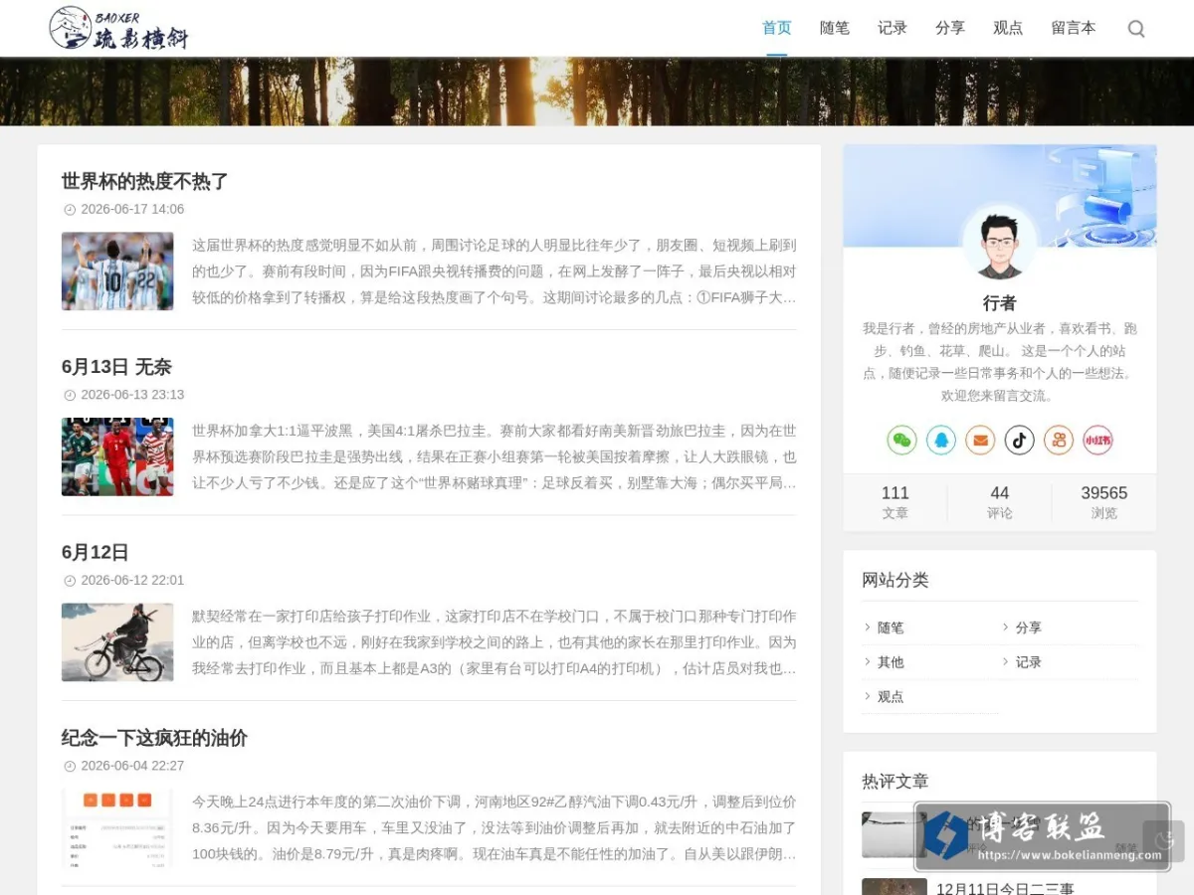Open the 留言本 nav menu item
1194x895 pixels.
pyautogui.click(x=1074, y=28)
